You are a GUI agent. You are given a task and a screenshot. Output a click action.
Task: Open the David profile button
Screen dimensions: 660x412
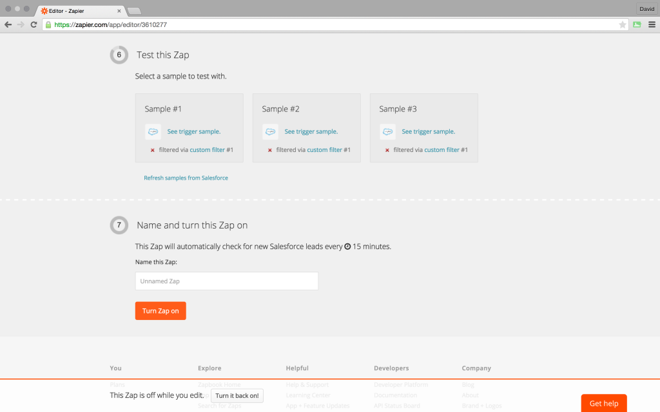[647, 9]
